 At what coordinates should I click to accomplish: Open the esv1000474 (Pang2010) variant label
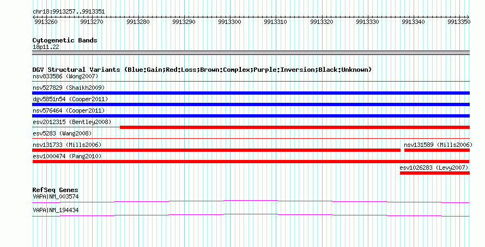click(67, 156)
